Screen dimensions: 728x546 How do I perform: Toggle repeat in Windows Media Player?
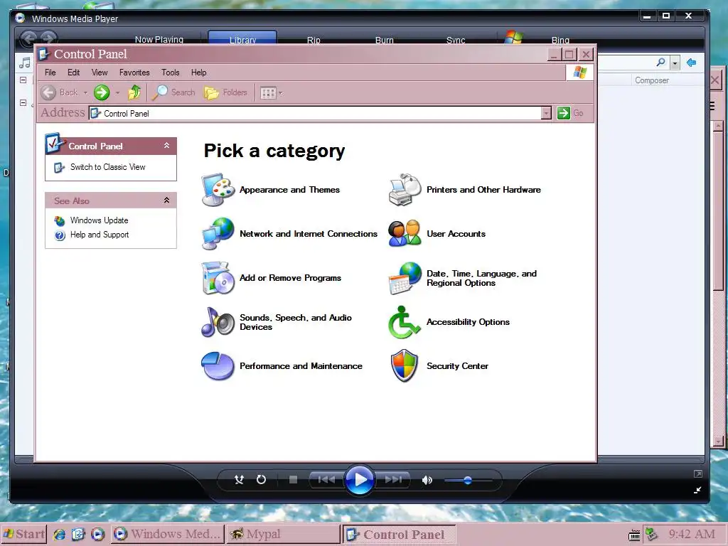tap(262, 480)
